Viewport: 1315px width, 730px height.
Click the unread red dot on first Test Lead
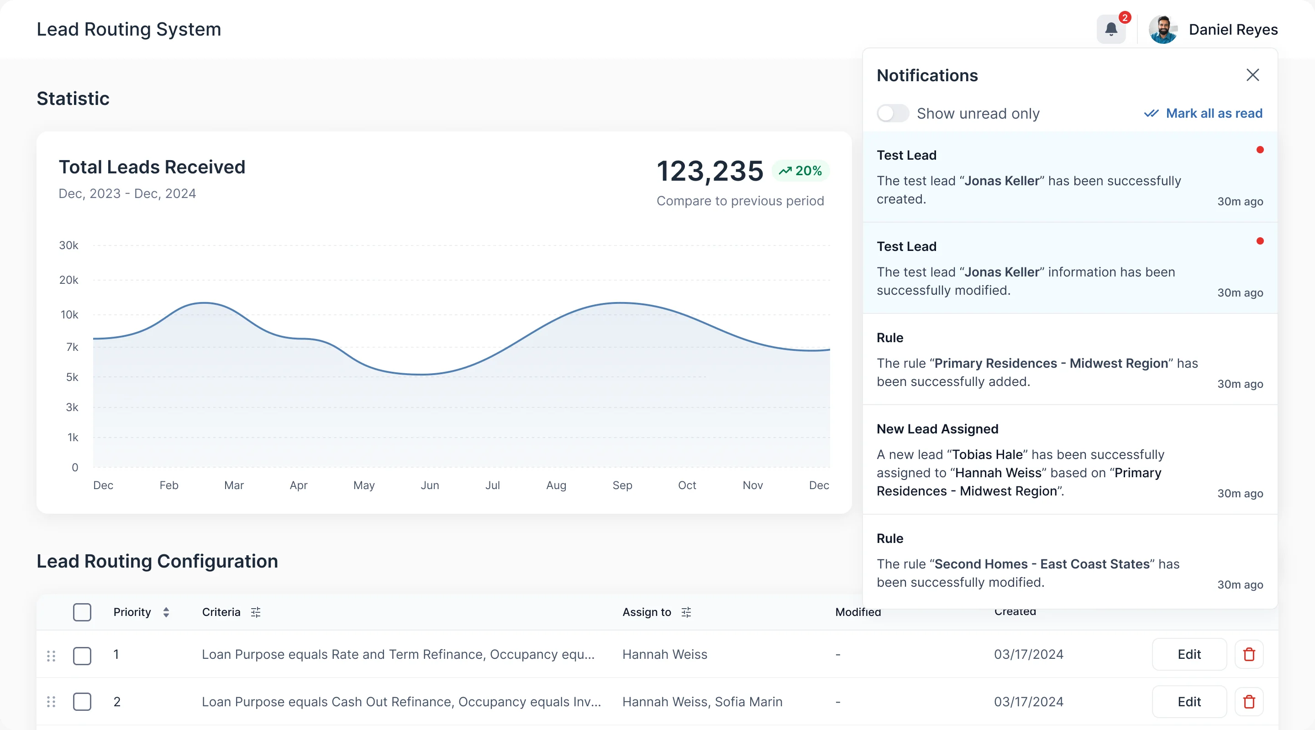[x=1260, y=150]
